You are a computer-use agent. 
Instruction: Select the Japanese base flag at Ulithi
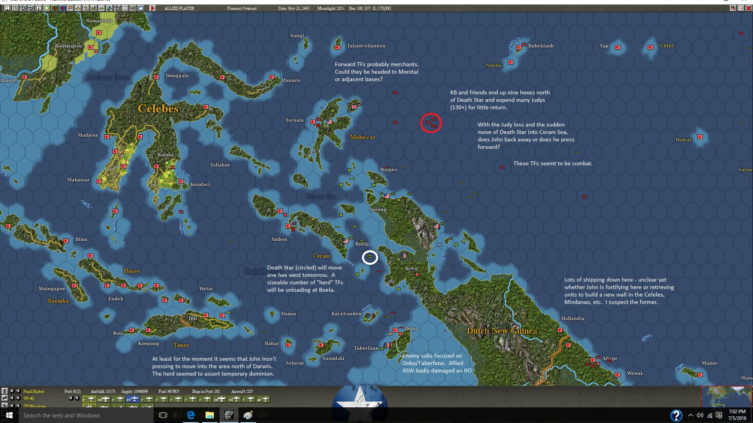point(651,47)
